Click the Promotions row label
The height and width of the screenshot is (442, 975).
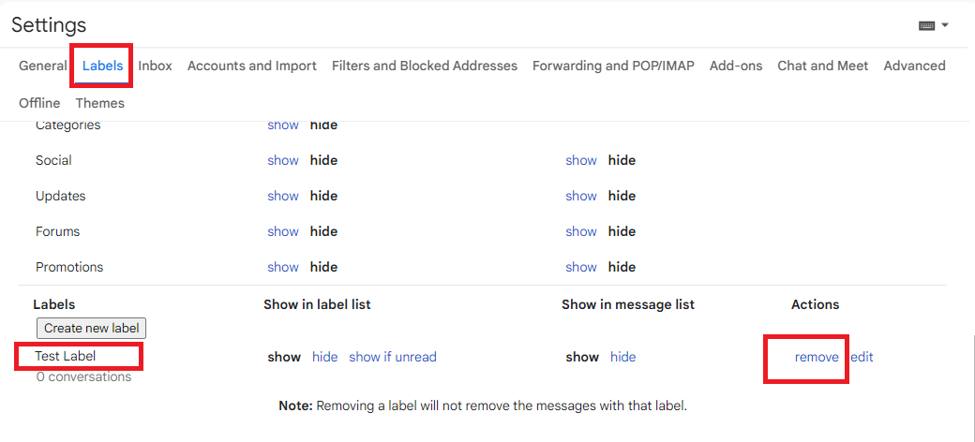[x=69, y=267]
